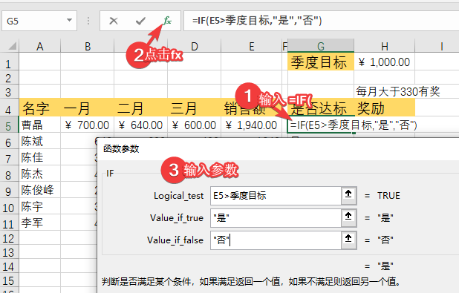This screenshot has height=293, width=459.
Task: Open Insert Function via fx icon
Action: click(167, 21)
